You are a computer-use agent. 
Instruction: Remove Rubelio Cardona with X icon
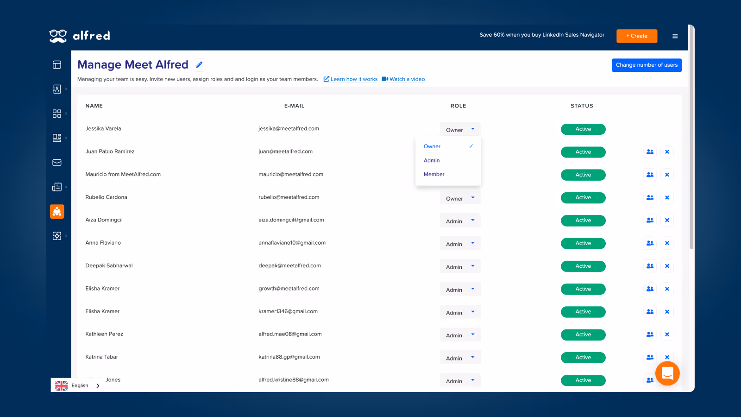pyautogui.click(x=667, y=197)
